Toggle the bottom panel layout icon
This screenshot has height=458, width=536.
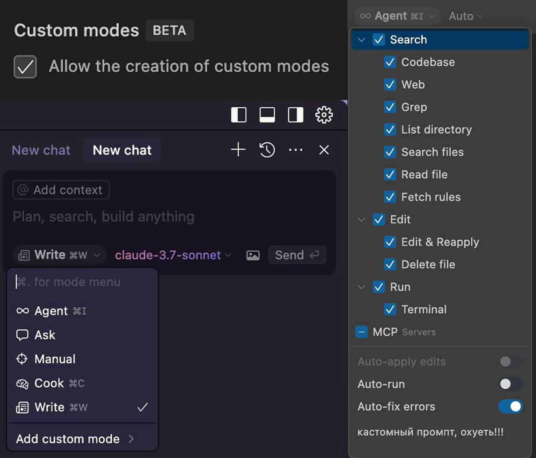click(x=267, y=114)
